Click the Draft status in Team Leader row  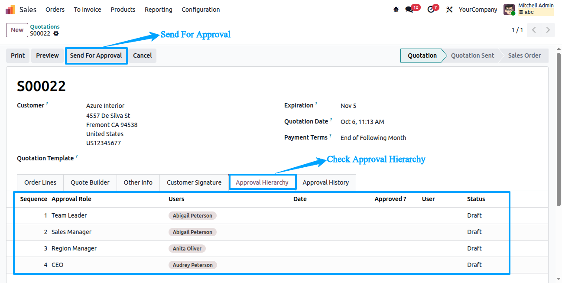click(474, 215)
